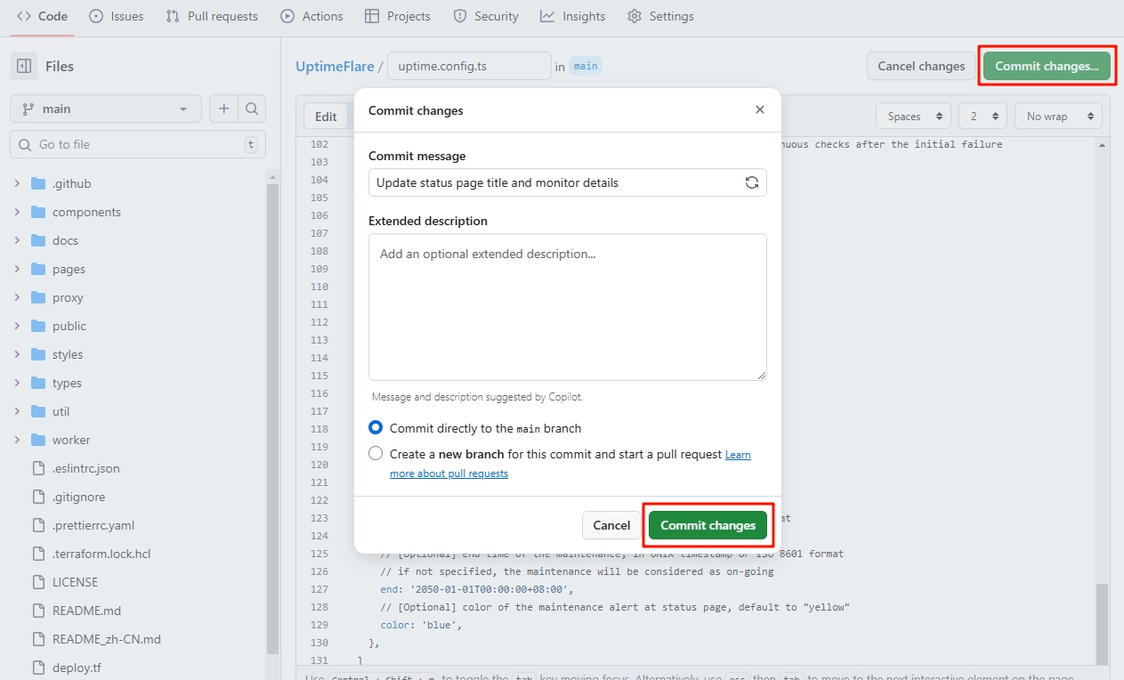The width and height of the screenshot is (1124, 680).
Task: Click the green Commit changes button in dialog
Action: tap(708, 525)
